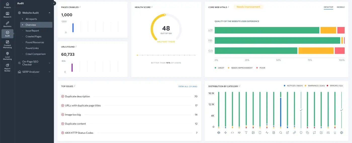352x143 pixels.
Task: Select the globe category icon under chart
Action: (x=341, y=132)
